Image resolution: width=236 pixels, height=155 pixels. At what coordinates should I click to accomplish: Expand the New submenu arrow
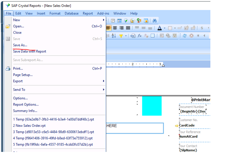click(104, 20)
